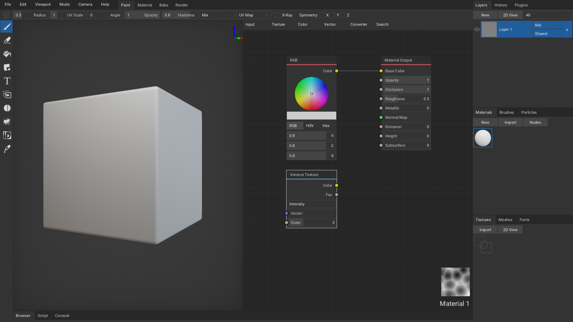Switch to the Material menu
The height and width of the screenshot is (322, 573).
[x=145, y=5]
